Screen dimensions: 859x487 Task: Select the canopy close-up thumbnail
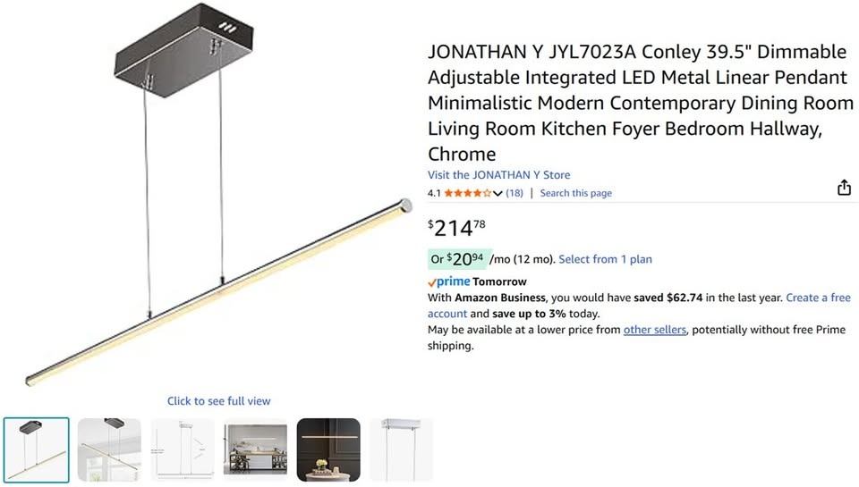[x=402, y=449]
